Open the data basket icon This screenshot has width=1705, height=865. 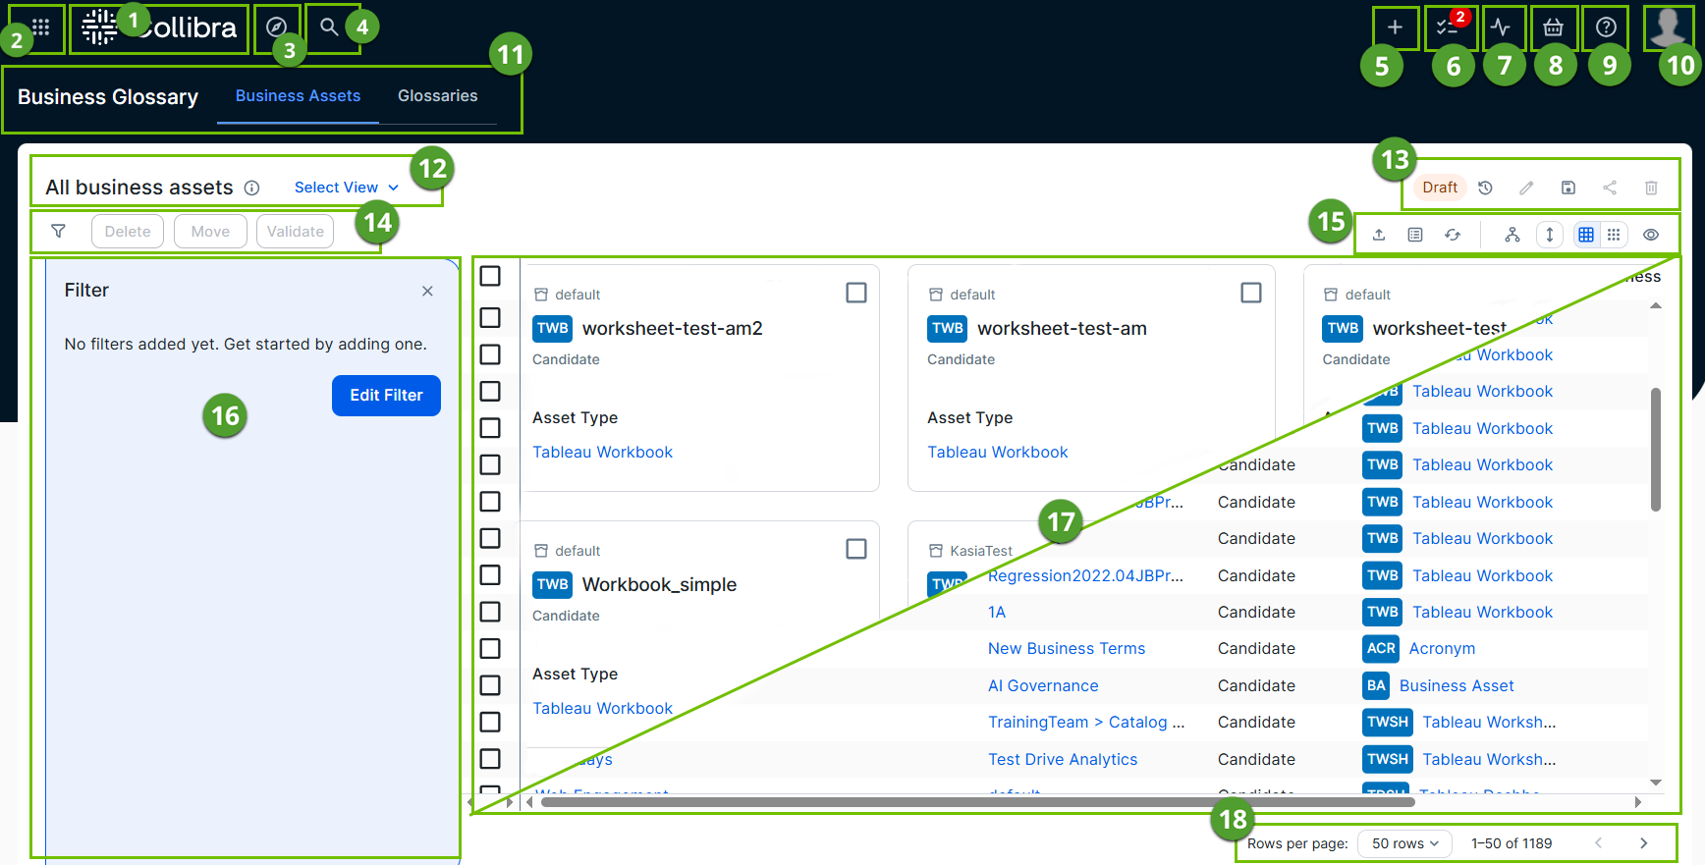click(x=1553, y=27)
